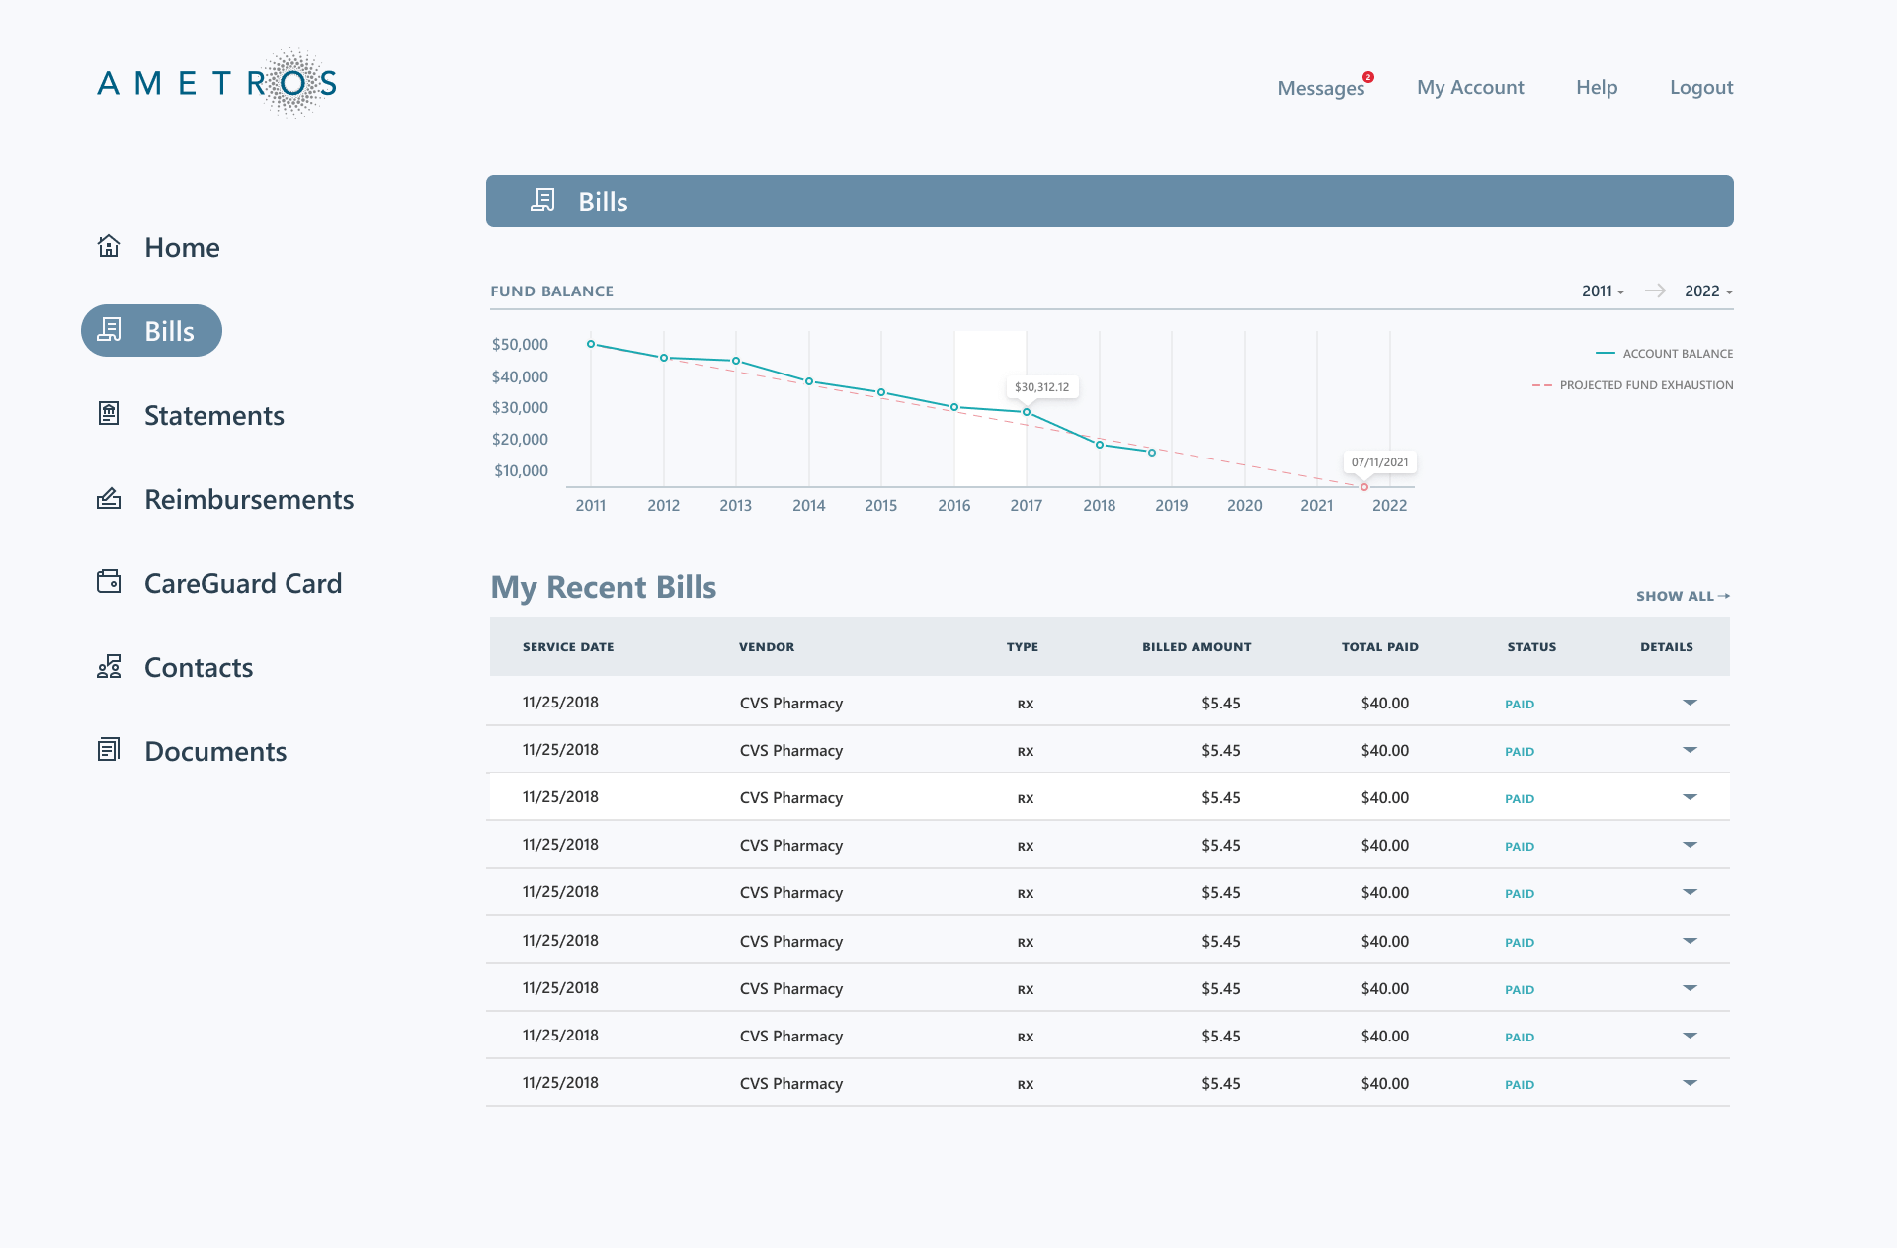Click the red notification badge on Messages

click(1368, 77)
